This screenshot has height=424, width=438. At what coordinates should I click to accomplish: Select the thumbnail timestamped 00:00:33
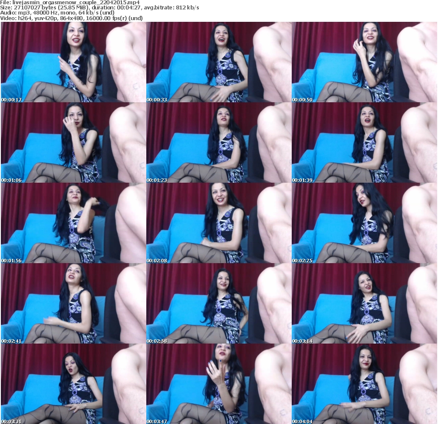(x=219, y=62)
